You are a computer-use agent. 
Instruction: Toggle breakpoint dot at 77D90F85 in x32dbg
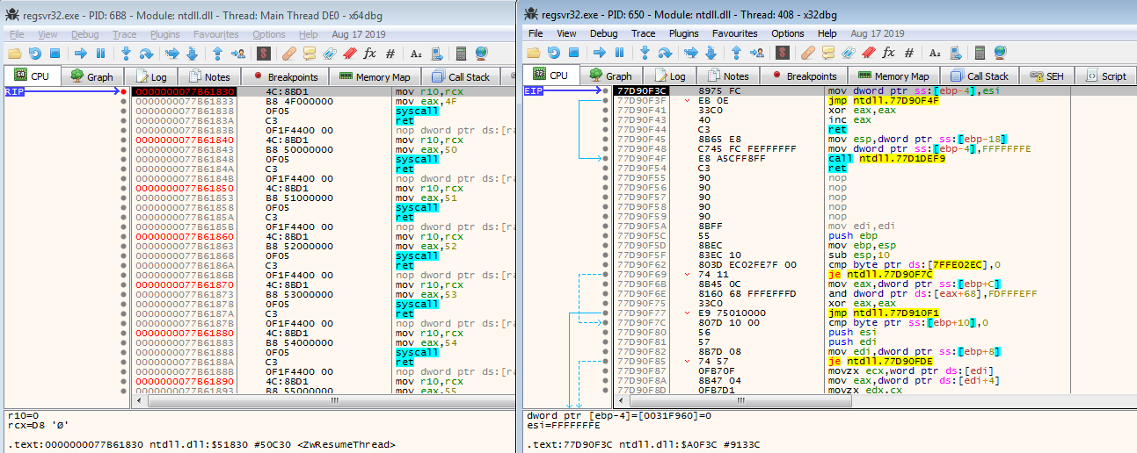(607, 361)
